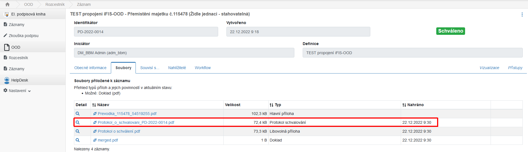
Task: Open merged.pdf file link
Action: click(108, 140)
